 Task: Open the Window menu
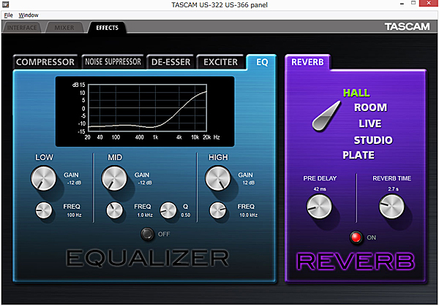[x=29, y=15]
